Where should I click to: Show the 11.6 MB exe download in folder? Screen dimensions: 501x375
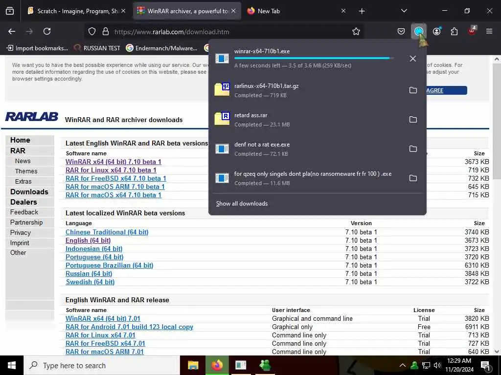(x=413, y=178)
